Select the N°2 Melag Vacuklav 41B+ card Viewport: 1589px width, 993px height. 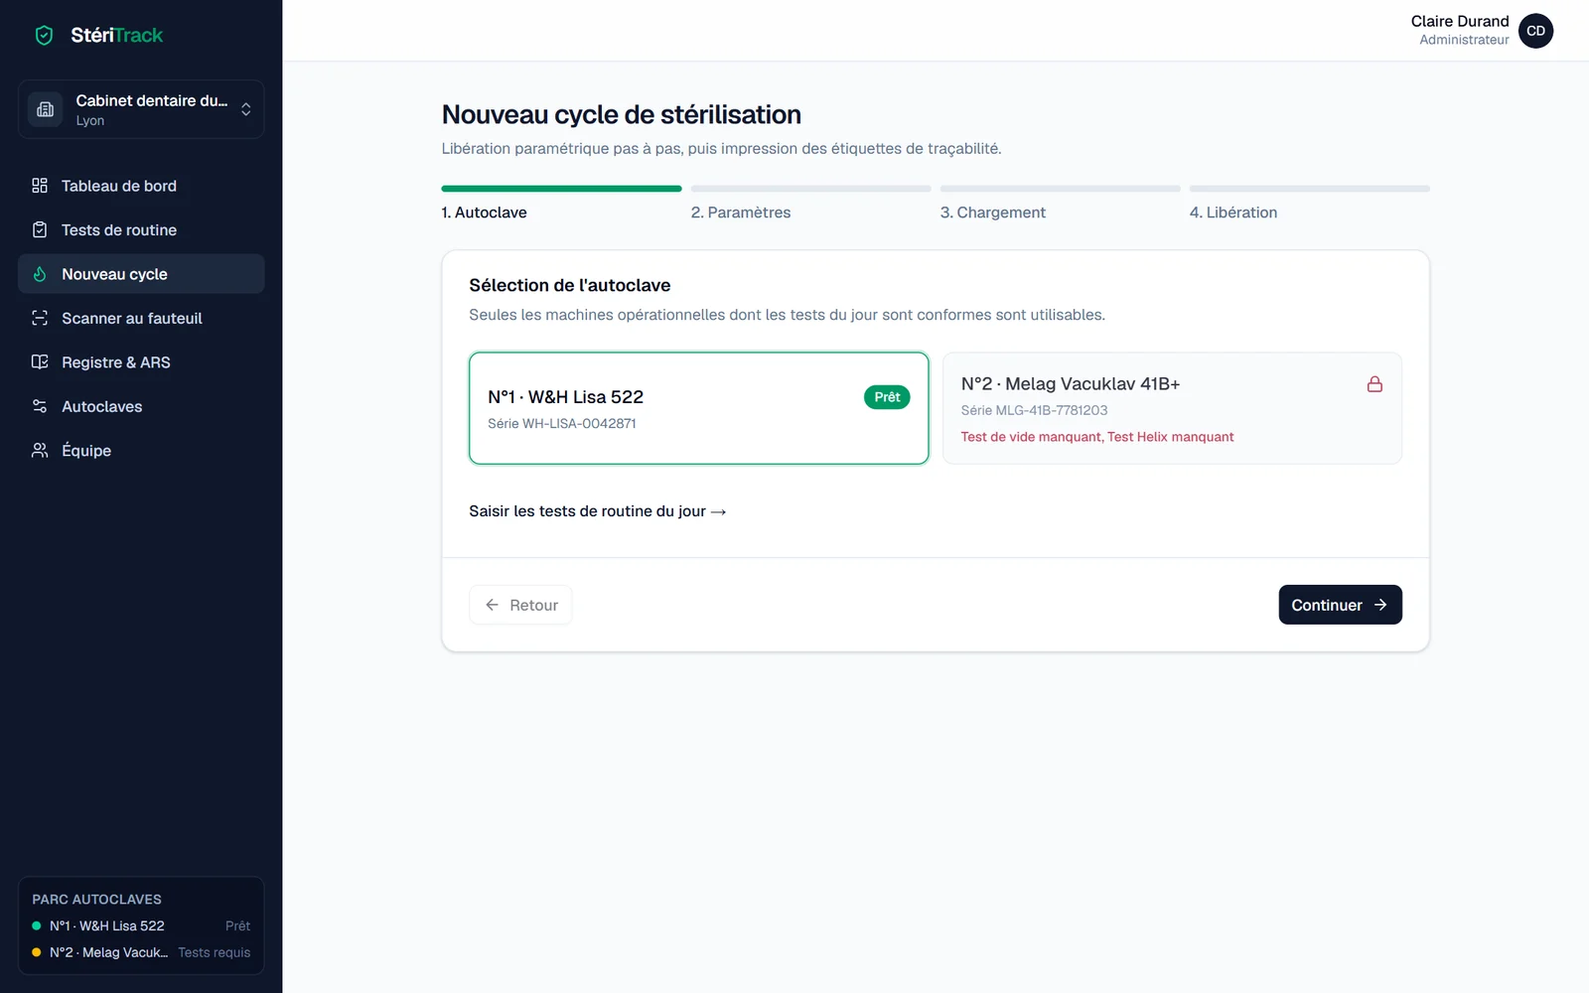pos(1172,408)
